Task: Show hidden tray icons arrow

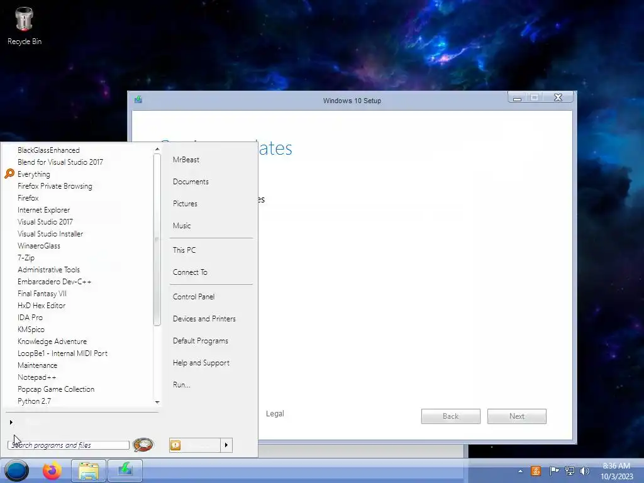Action: 520,471
